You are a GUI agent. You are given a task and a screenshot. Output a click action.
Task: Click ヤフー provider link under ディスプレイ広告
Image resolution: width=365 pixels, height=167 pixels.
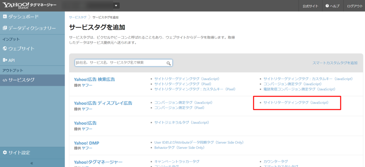pos(87,109)
